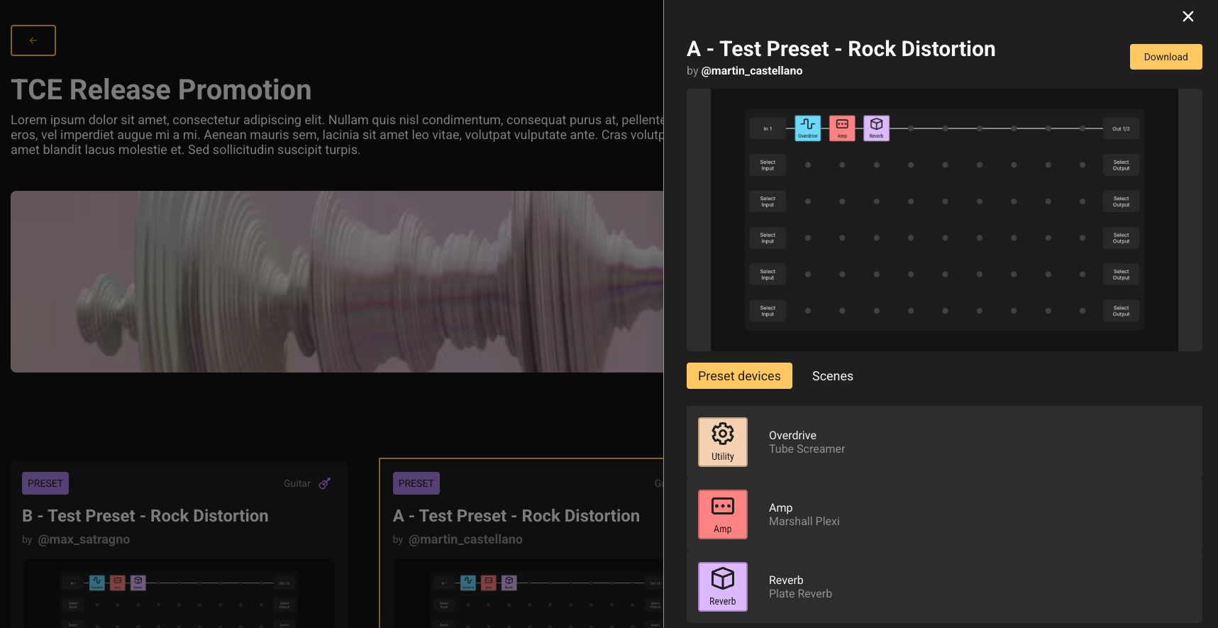Click the Utility icon for Overdrive device
This screenshot has height=628, width=1218.
point(722,442)
